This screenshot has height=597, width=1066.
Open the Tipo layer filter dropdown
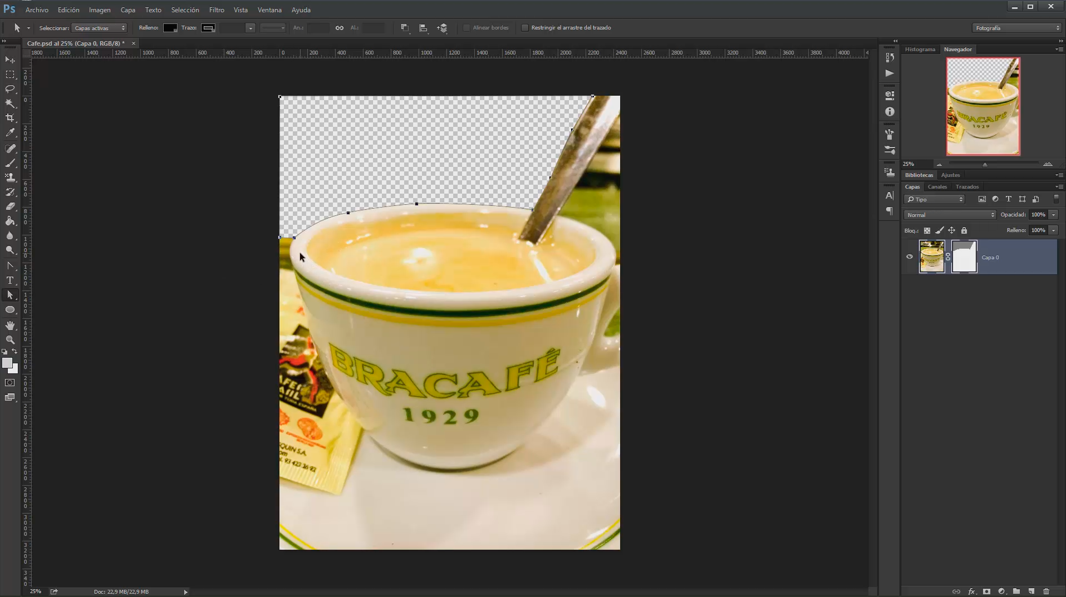point(935,199)
